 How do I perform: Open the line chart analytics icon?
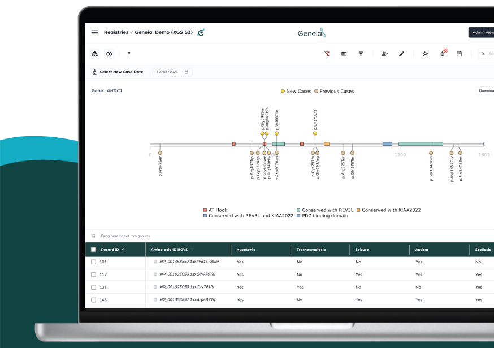coord(426,54)
